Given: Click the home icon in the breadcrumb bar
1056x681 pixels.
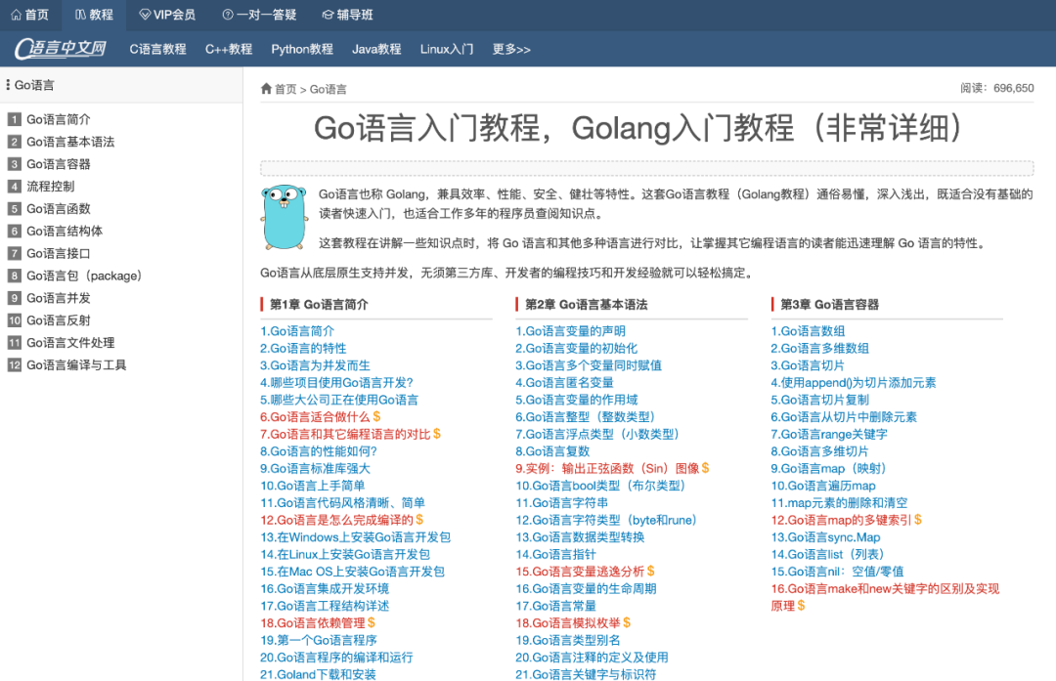Looking at the screenshot, I should point(264,87).
